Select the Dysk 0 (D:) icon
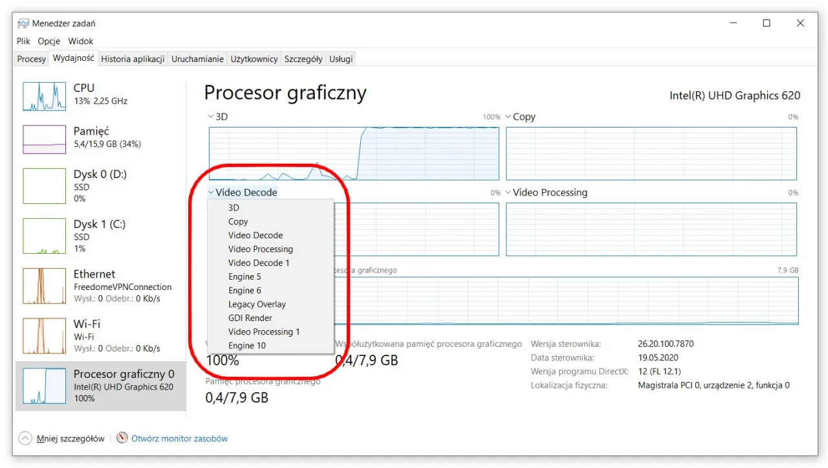Image resolution: width=828 pixels, height=468 pixels. coord(43,186)
